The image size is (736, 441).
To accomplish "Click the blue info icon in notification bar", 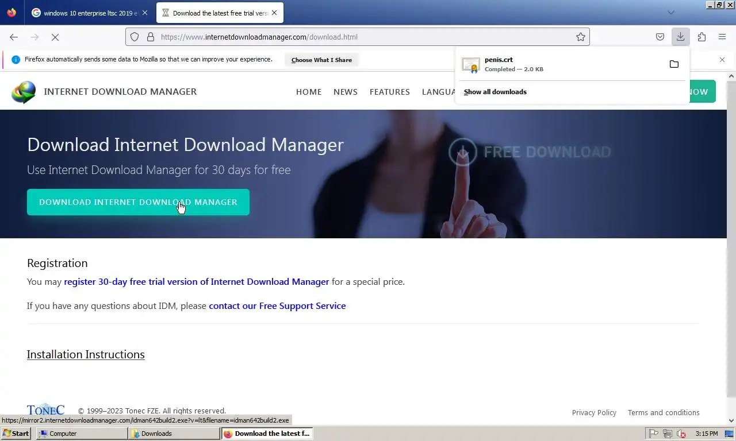I will click(x=16, y=60).
